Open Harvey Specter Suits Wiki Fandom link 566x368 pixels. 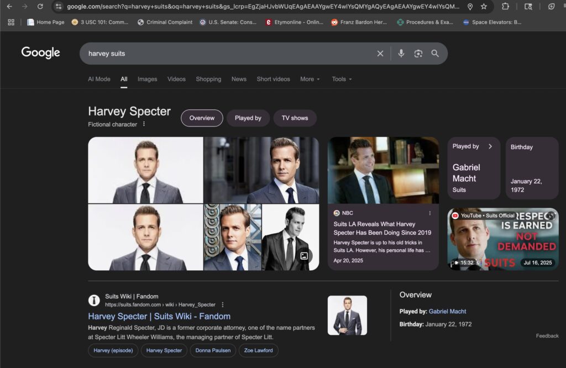coord(159,317)
